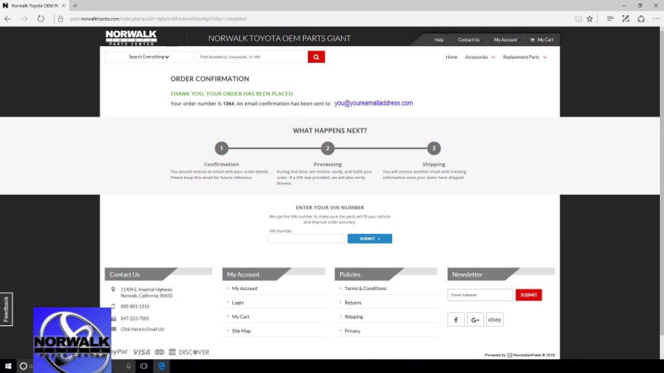Click the step 2 Processing circle

pos(327,148)
